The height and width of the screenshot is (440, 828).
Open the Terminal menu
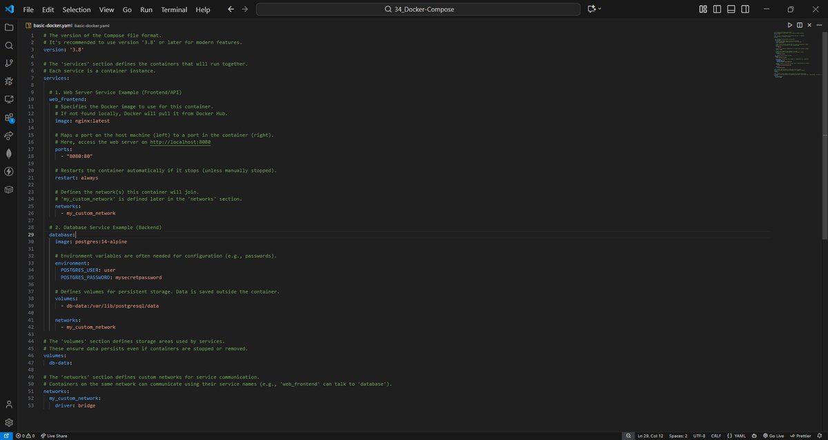tap(174, 10)
